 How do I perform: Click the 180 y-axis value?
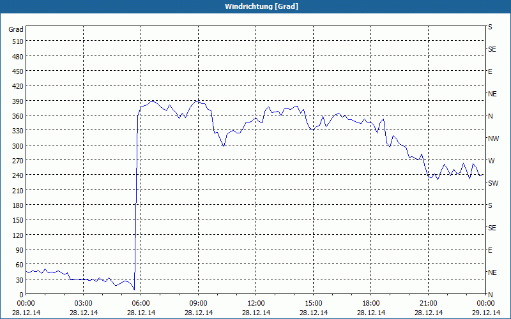click(x=18, y=205)
